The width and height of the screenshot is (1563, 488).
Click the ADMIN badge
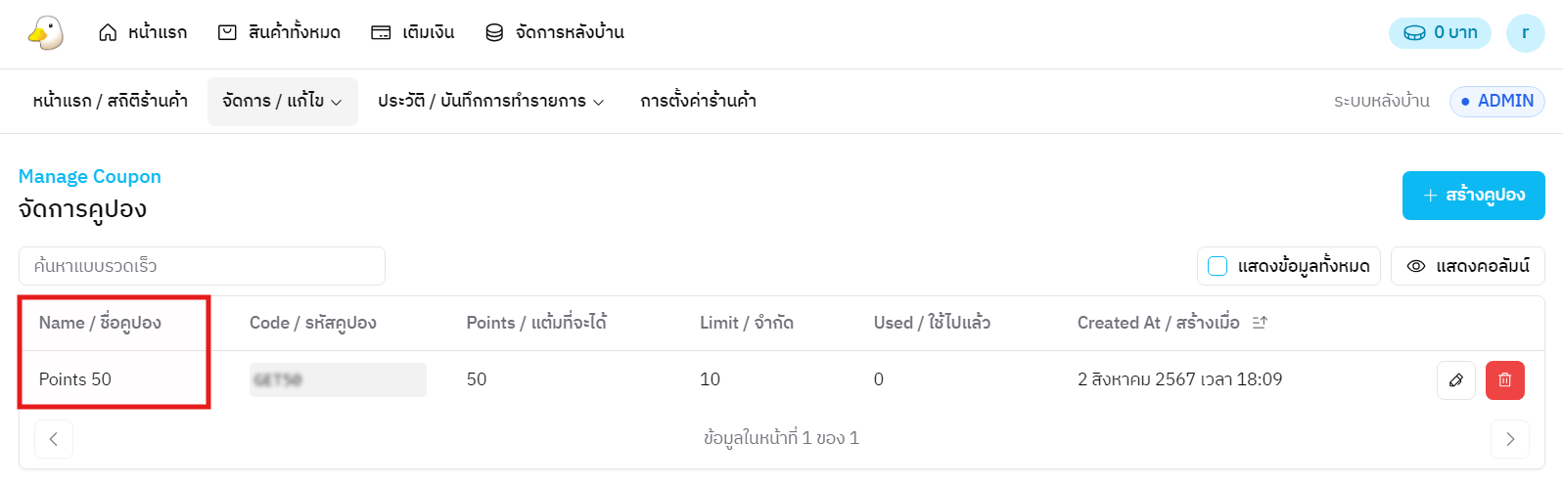point(1496,102)
